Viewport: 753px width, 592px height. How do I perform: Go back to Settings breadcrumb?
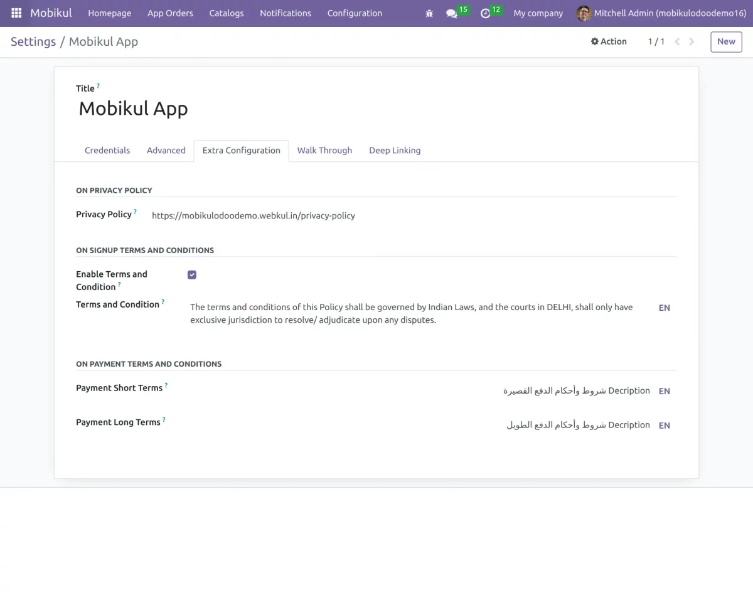tap(33, 41)
